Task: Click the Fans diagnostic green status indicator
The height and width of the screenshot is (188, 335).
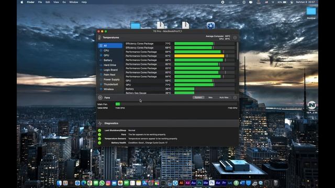Action: click(x=99, y=135)
